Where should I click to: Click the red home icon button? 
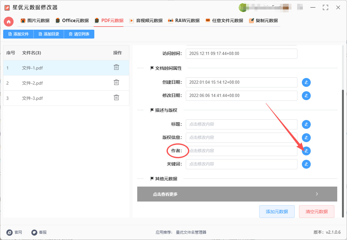pyautogui.click(x=9, y=21)
